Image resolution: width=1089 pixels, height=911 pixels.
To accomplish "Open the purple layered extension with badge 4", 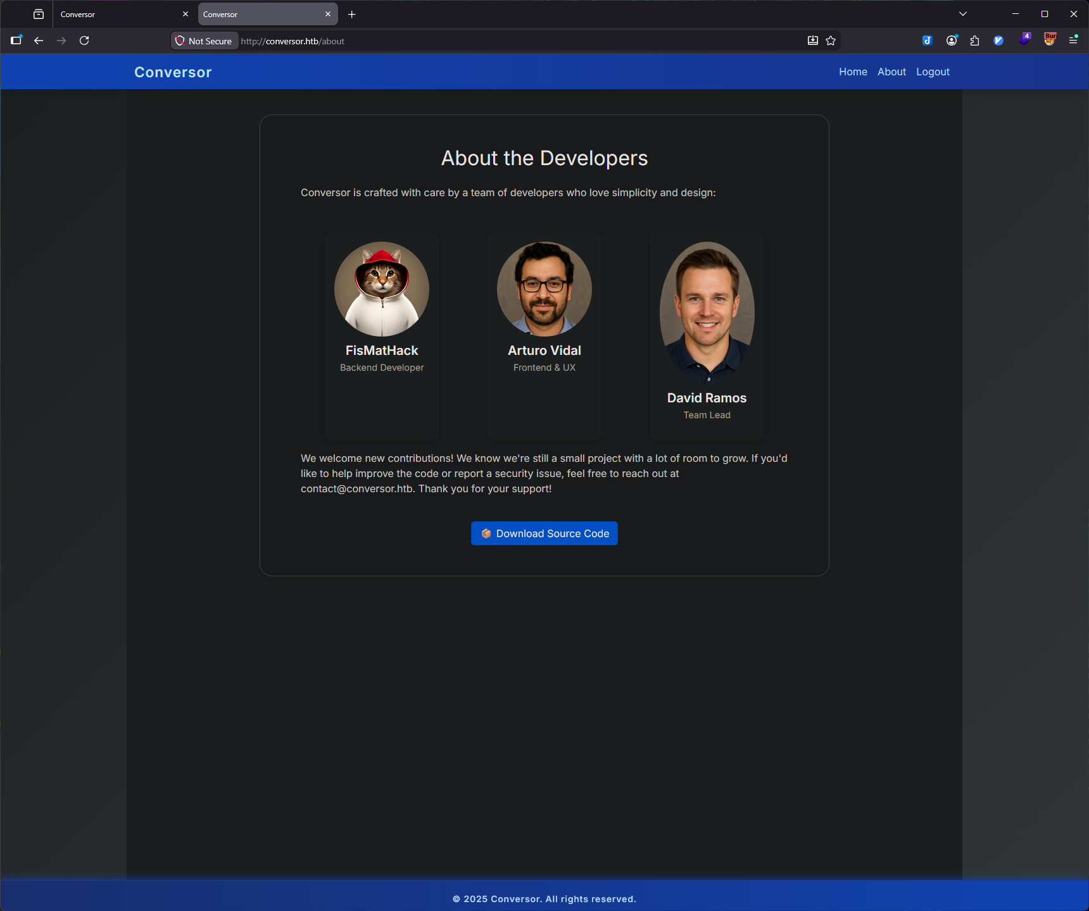I will pos(1024,39).
